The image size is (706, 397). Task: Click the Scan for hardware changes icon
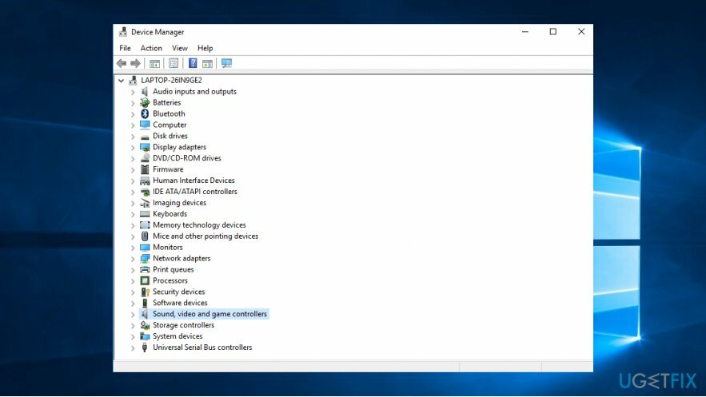(226, 63)
